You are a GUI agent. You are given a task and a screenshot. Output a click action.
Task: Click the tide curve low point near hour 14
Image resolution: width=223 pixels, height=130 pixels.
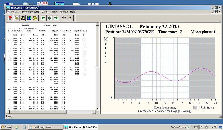175,81
